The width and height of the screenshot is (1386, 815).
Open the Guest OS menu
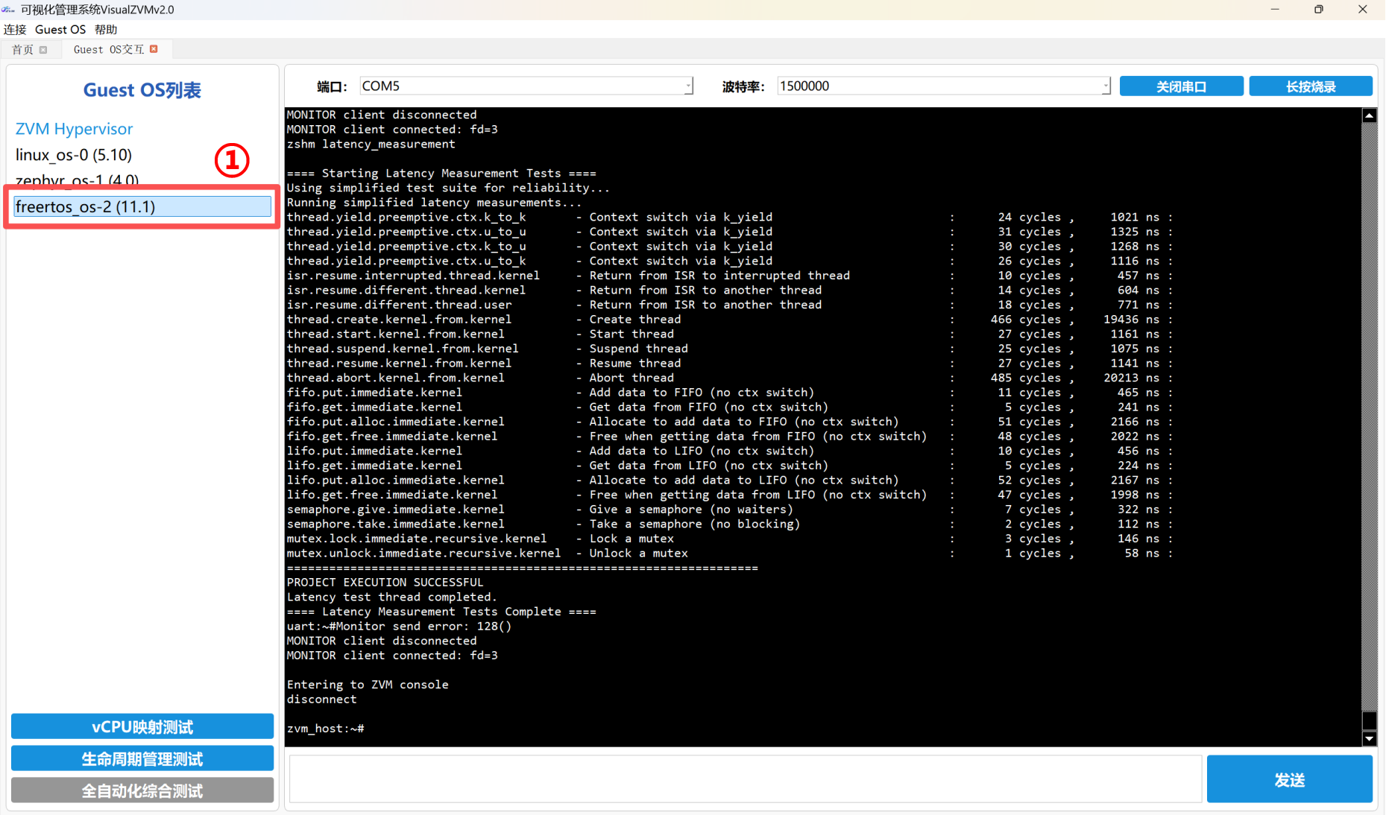[x=60, y=30]
